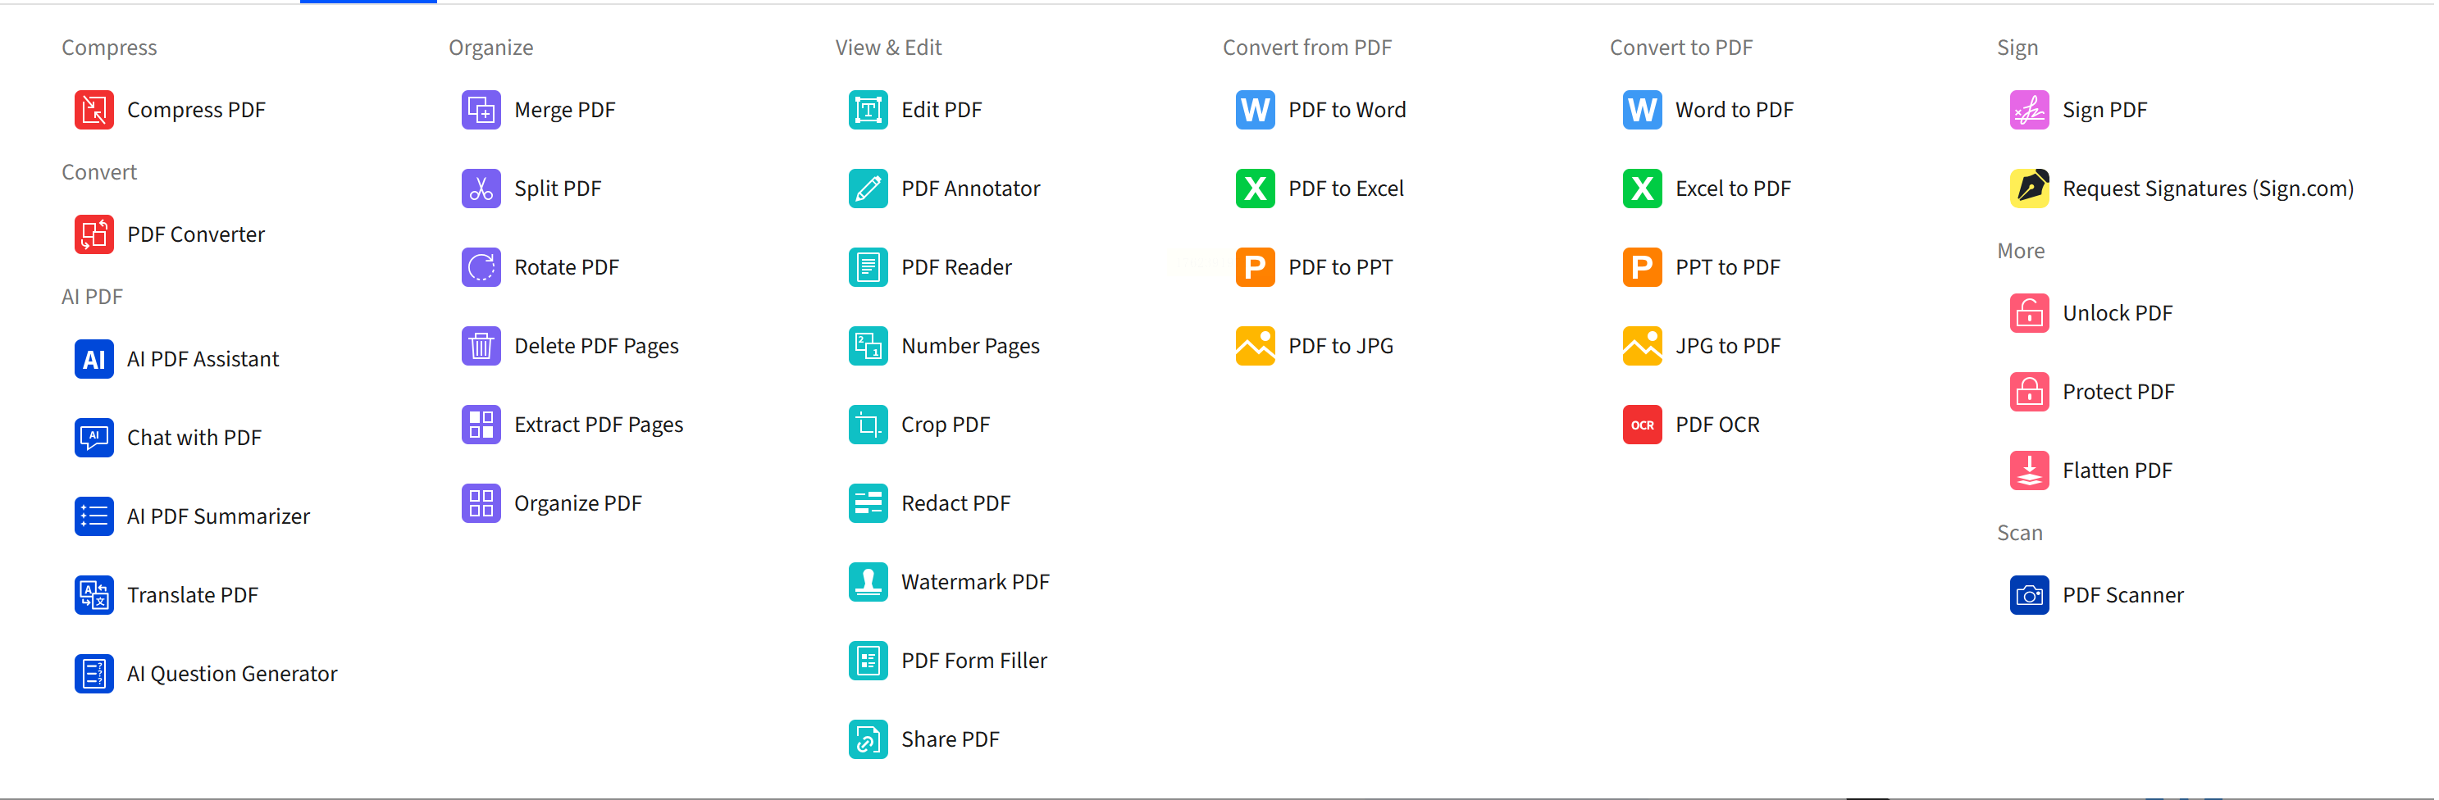Viewport: 2439px width, 800px height.
Task: Click the Compress PDF red icon
Action: (x=93, y=110)
